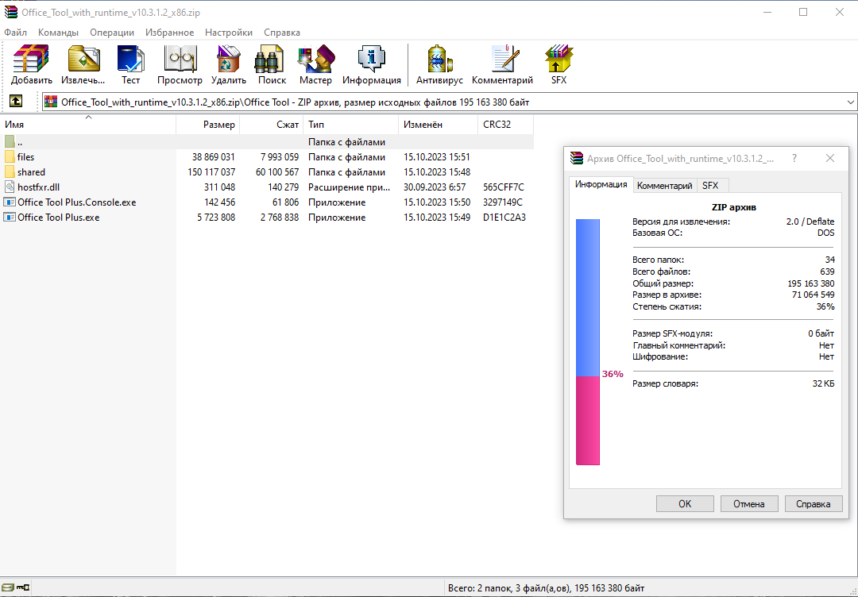Click the '2.0 / Deflate' version value
This screenshot has height=597, width=858.
810,221
